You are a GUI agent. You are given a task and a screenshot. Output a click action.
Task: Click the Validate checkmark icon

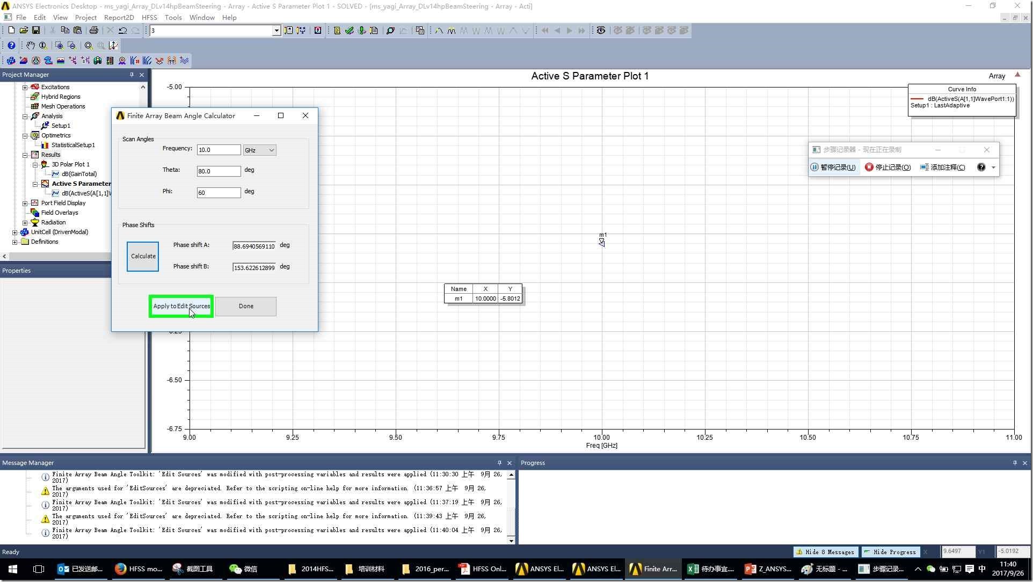[349, 31]
